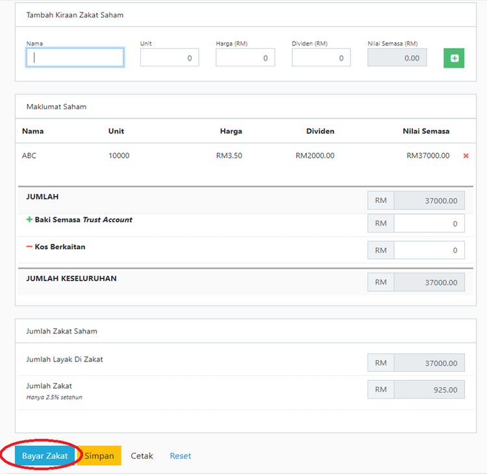This screenshot has height=474, width=487.
Task: Click the Baki Semasa Trust Account amount field
Action: (429, 223)
